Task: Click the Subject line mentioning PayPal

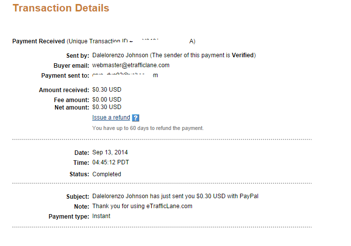Action: pyautogui.click(x=175, y=196)
